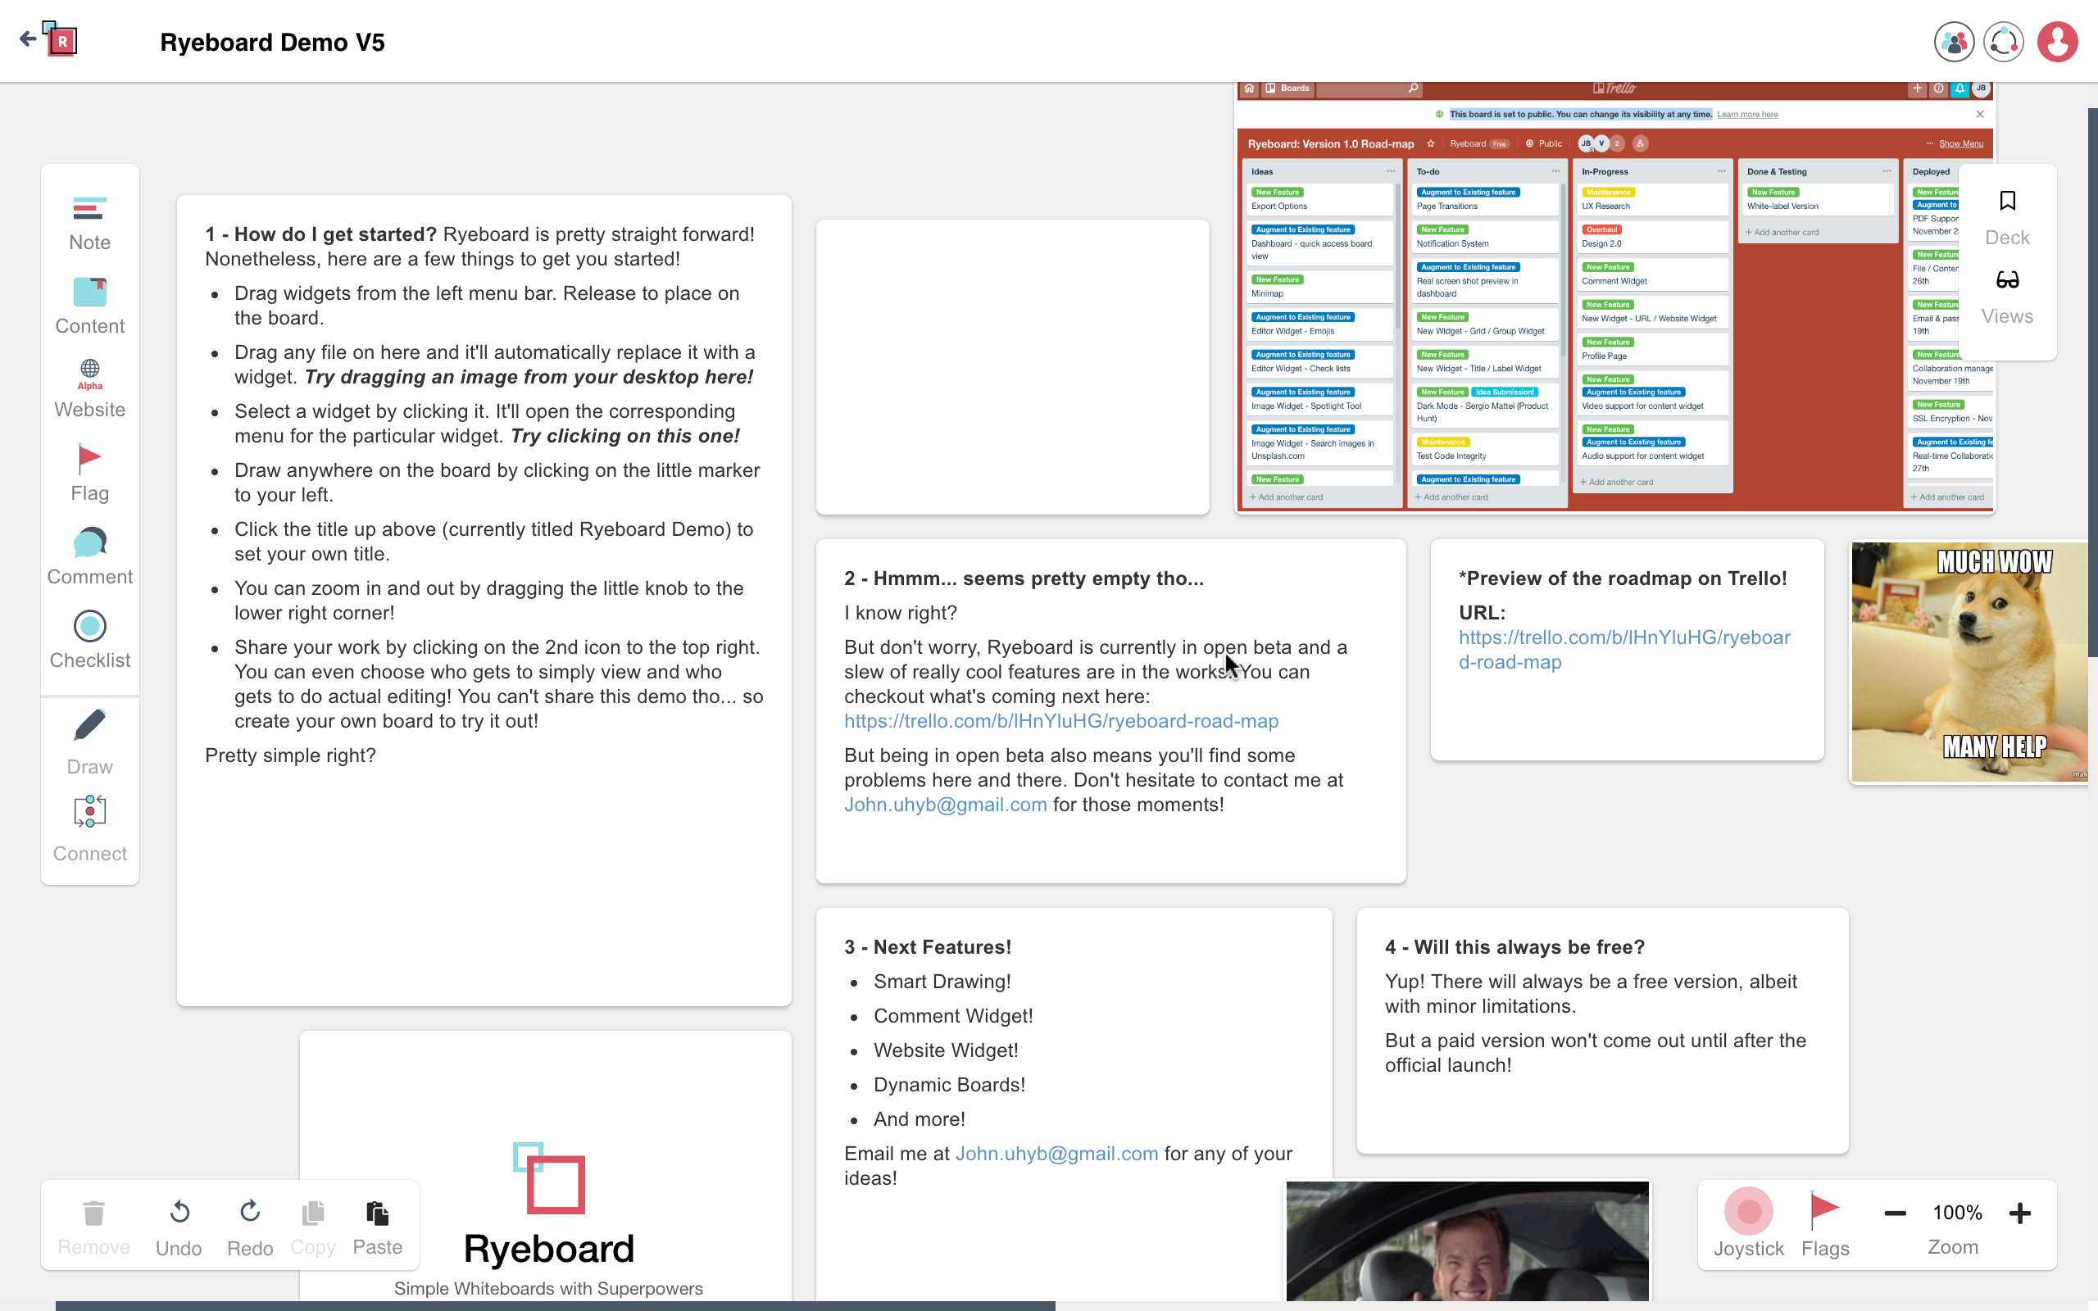This screenshot has width=2098, height=1311.
Task: Click 'Pretty simple right?' text
Action: (x=290, y=755)
